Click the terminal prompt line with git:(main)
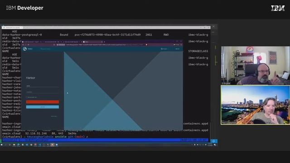This screenshot has height=163, width=290. coord(45,137)
